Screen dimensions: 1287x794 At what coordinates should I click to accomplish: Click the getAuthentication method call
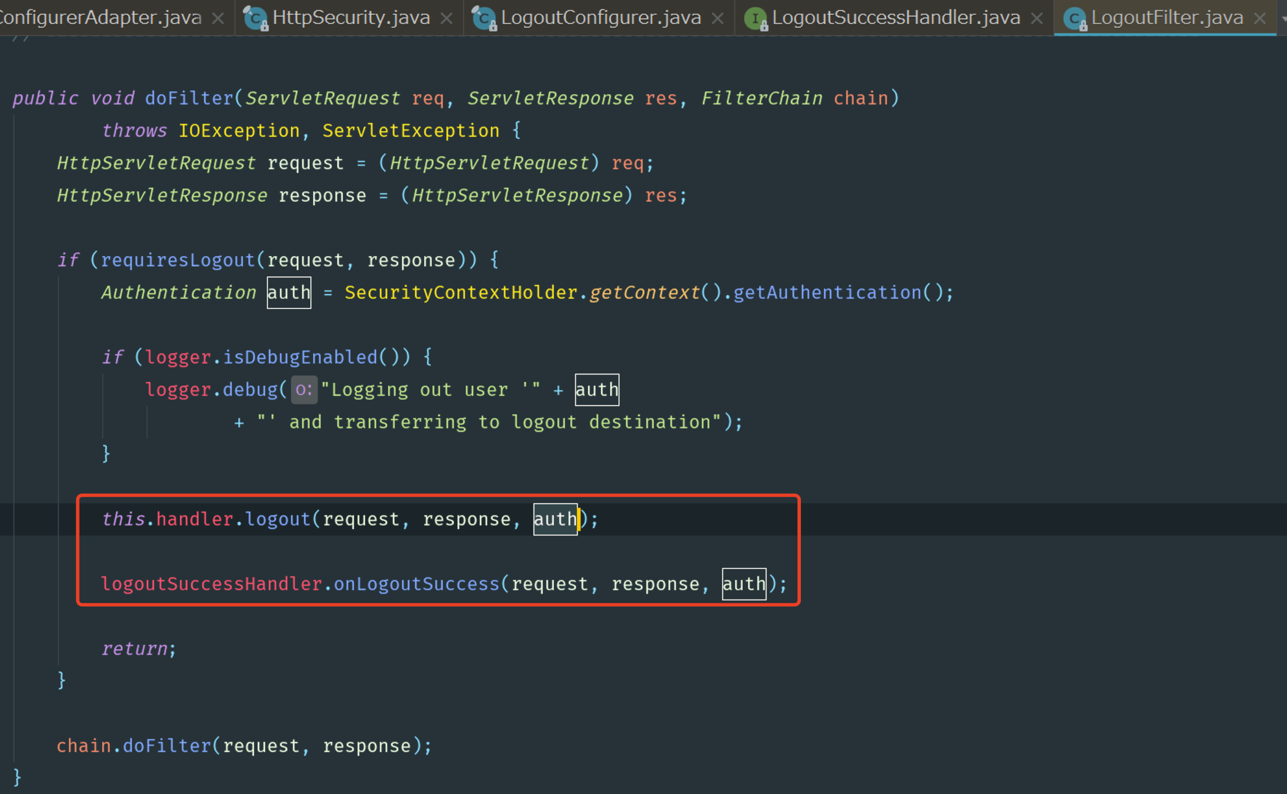(x=827, y=293)
